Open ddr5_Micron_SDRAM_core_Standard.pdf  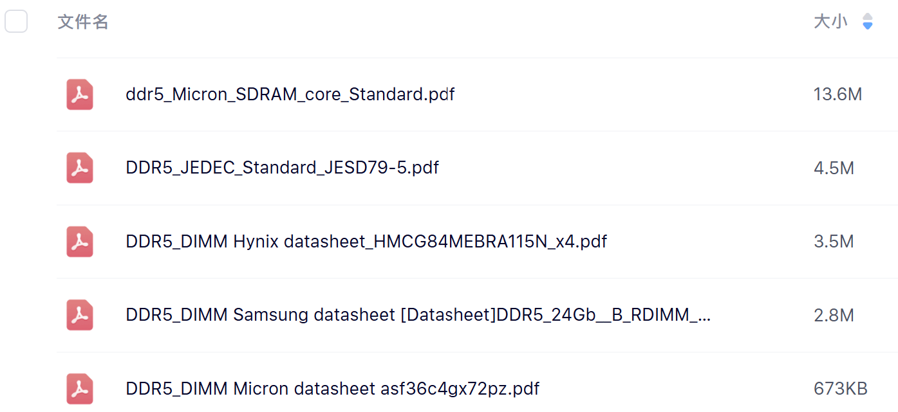click(290, 94)
